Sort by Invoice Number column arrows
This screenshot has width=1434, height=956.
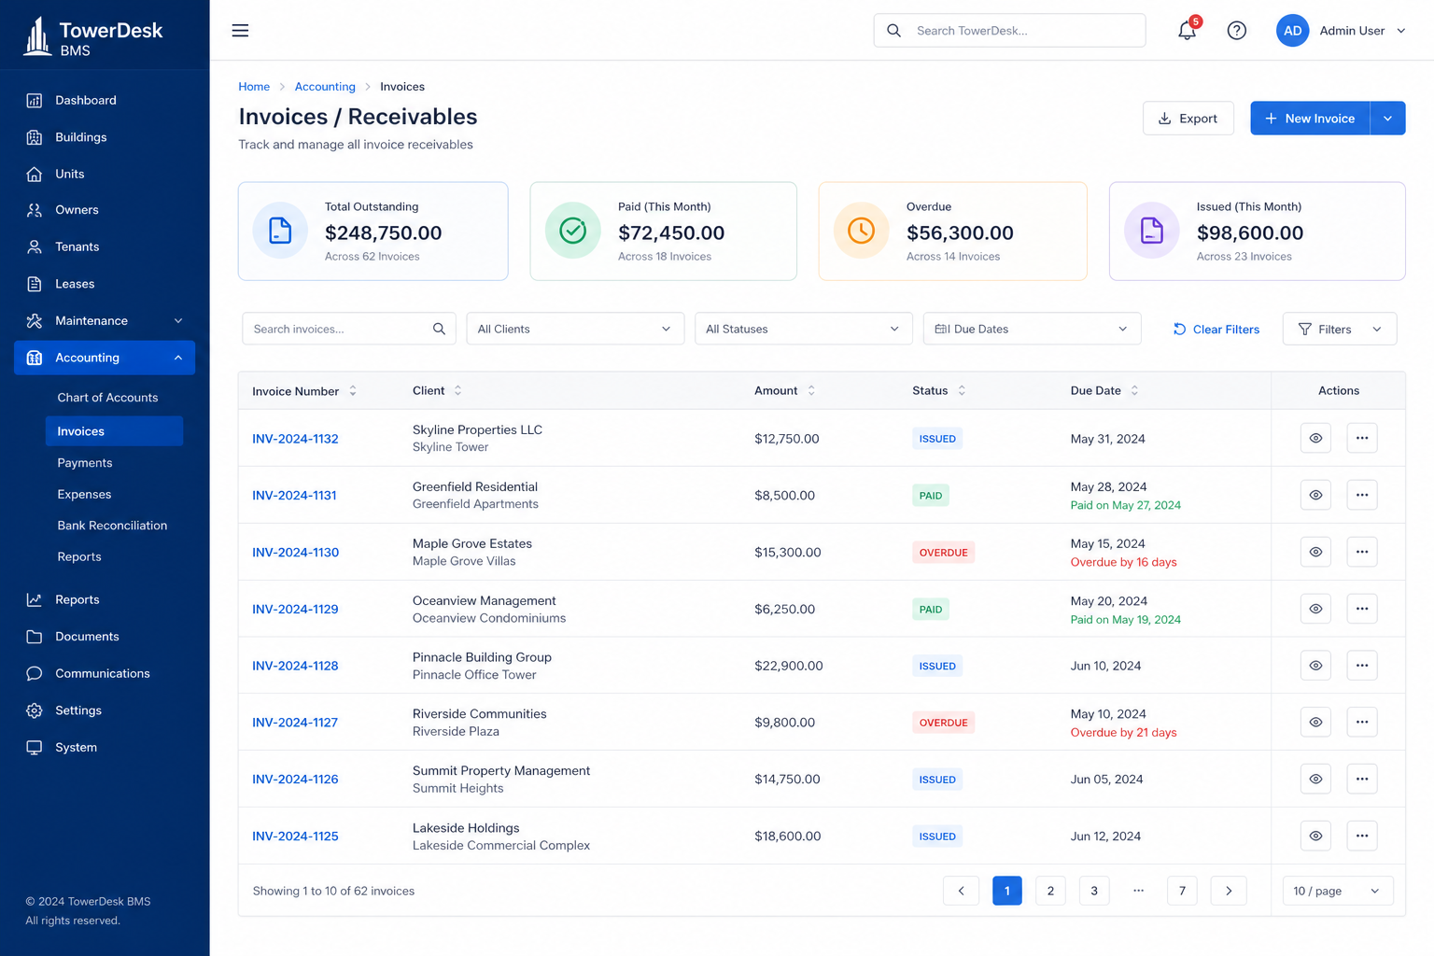coord(353,391)
